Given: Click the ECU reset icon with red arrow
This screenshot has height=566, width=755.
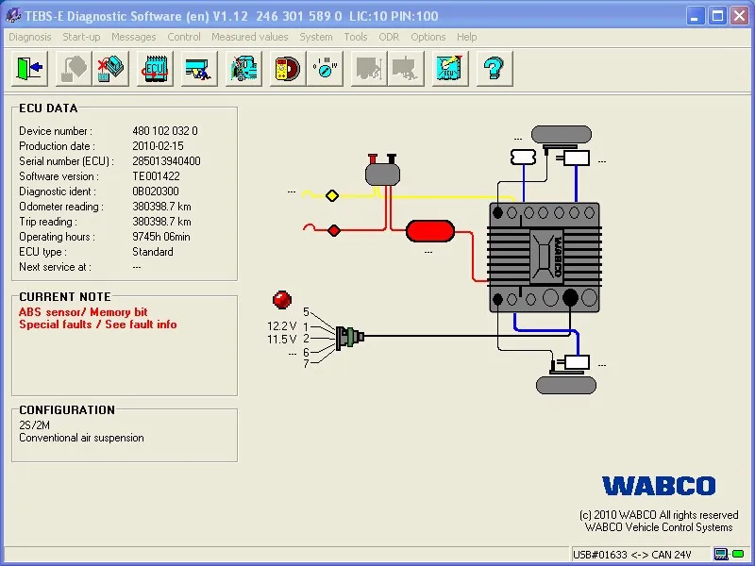Looking at the screenshot, I should click(x=155, y=69).
